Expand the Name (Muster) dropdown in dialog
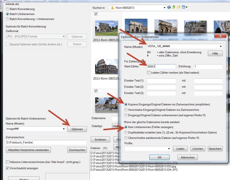This screenshot has width=230, height=180. (221, 46)
